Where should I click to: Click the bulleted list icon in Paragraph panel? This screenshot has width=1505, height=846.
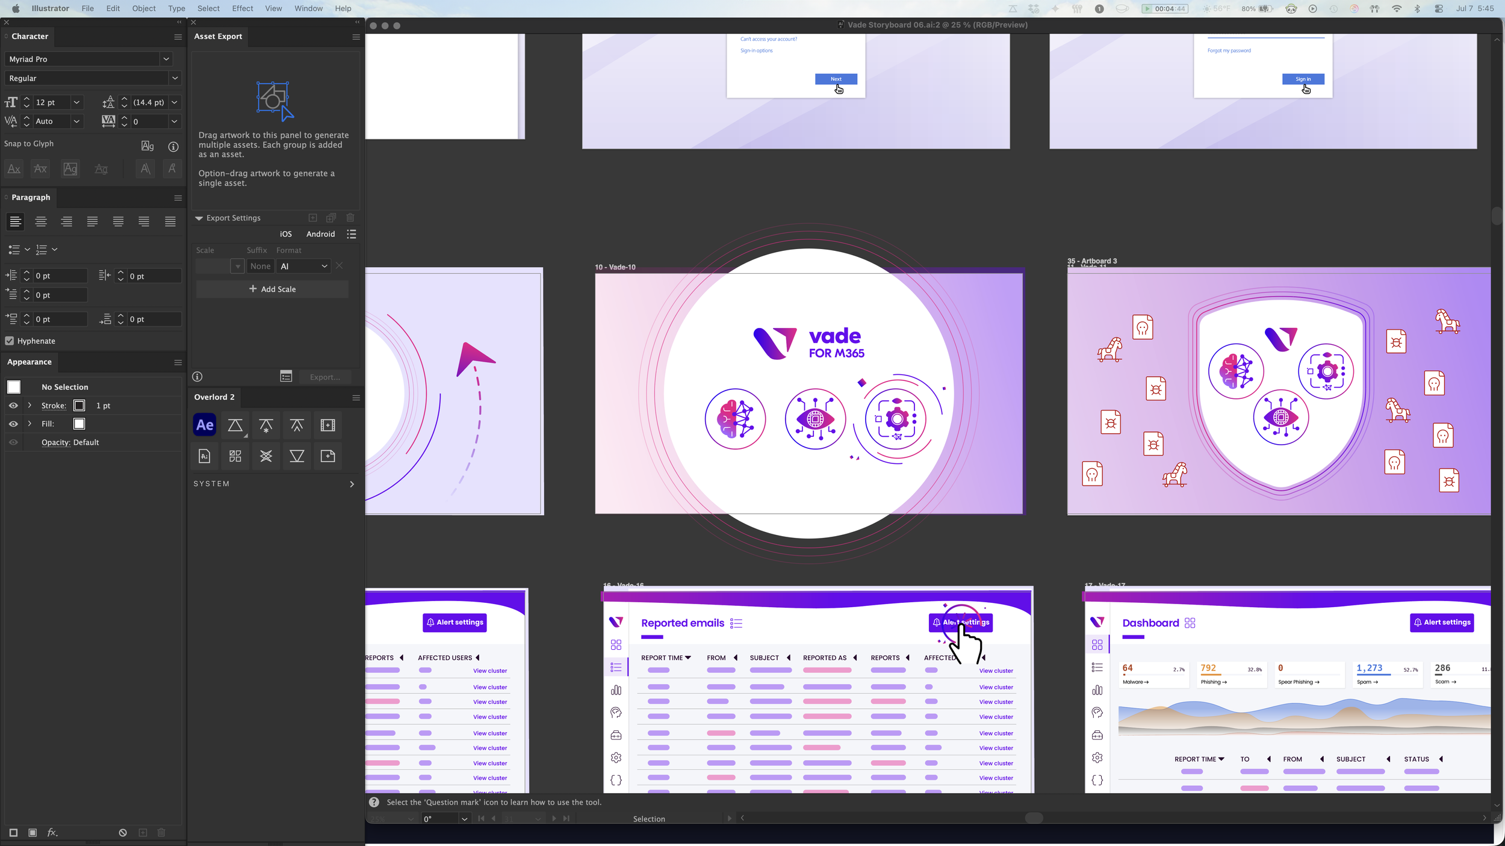click(14, 249)
